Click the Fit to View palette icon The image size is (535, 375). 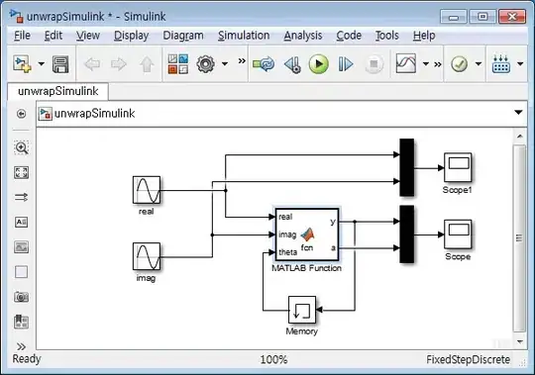click(x=21, y=172)
